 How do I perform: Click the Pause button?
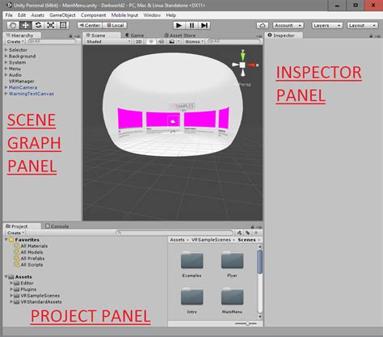click(191, 25)
